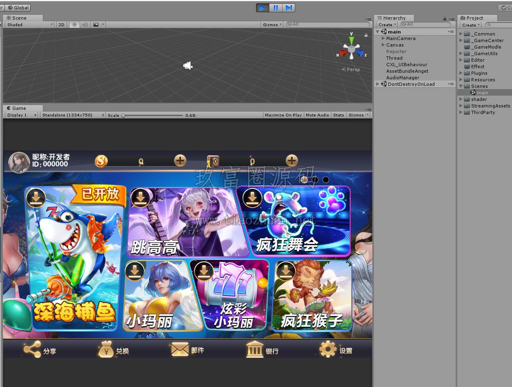Click the gold coin currency icon
Screen dimensions: 512x387
tap(101, 161)
